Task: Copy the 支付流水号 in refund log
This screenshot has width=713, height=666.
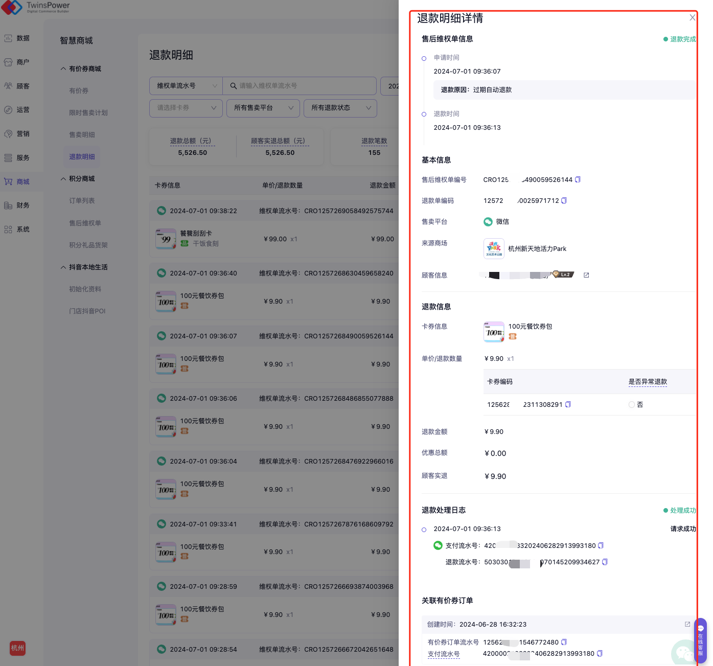Action: (601, 546)
